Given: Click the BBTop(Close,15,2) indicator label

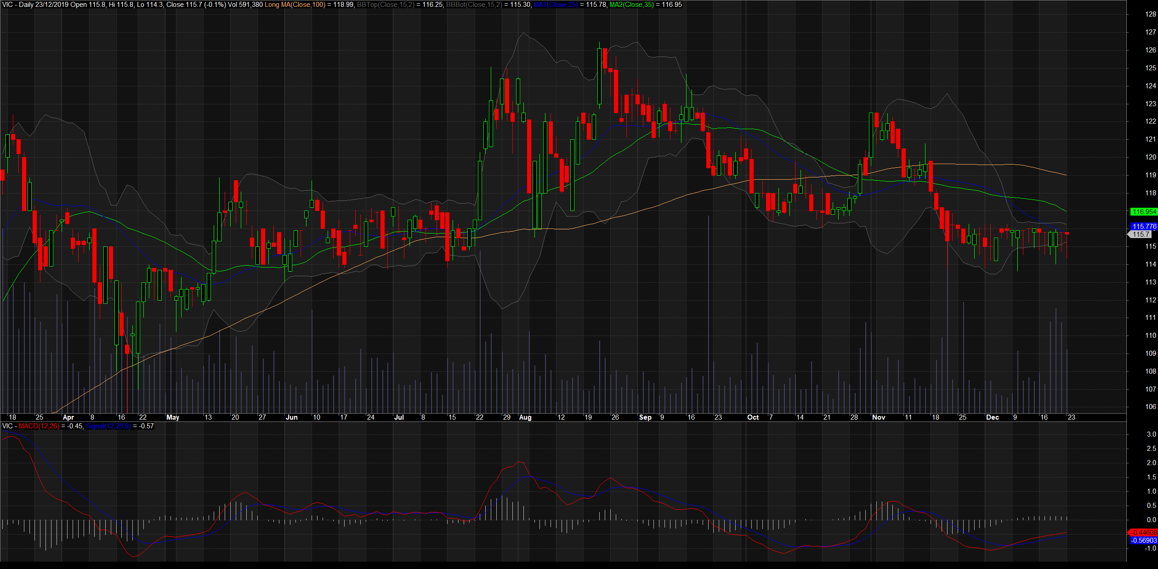Looking at the screenshot, I should coord(385,5).
